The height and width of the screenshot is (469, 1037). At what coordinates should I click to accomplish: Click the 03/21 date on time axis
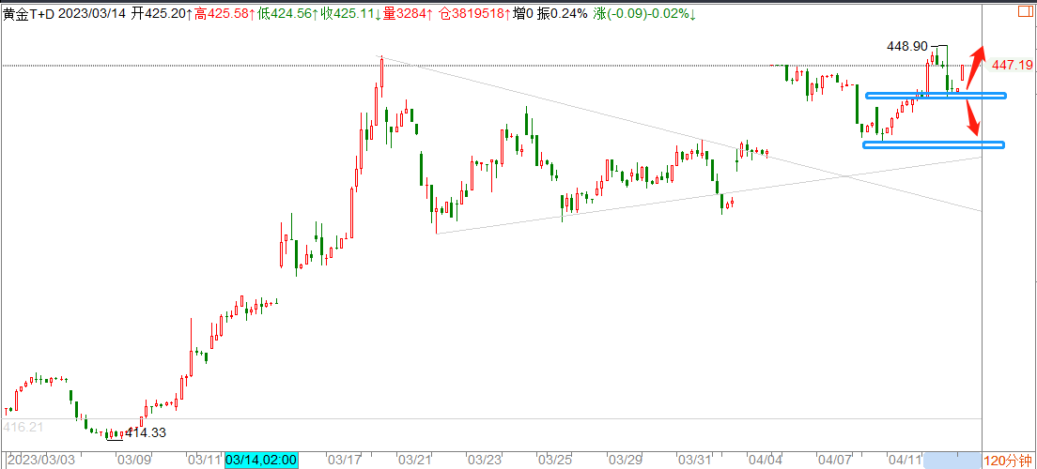click(413, 460)
